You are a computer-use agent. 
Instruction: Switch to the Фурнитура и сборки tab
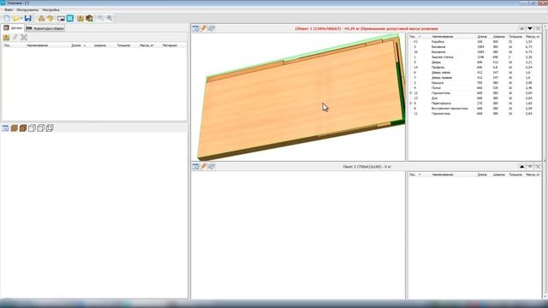click(45, 28)
